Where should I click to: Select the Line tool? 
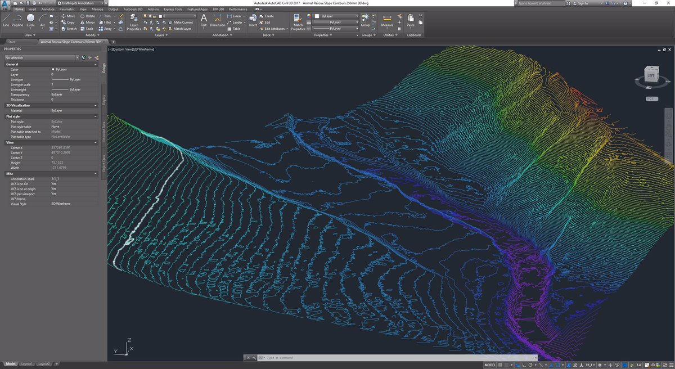click(6, 20)
